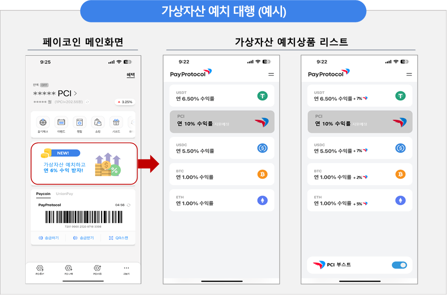
Task: Open the 쇼핑 shopping bag icon
Action: point(98,122)
